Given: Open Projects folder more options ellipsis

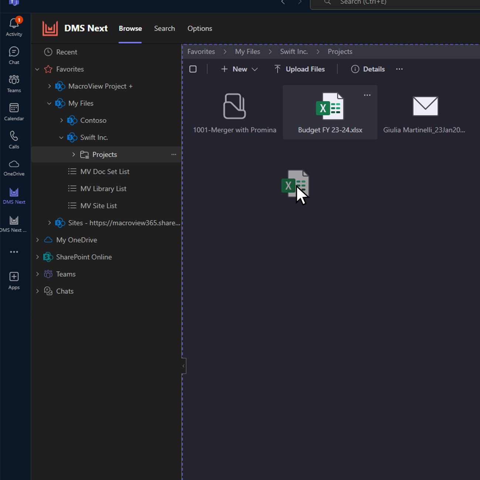Looking at the screenshot, I should point(174,154).
